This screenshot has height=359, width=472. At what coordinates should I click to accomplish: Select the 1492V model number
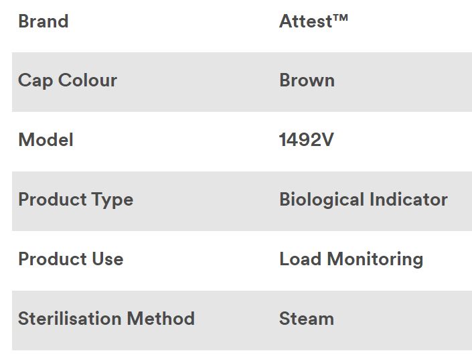point(306,140)
